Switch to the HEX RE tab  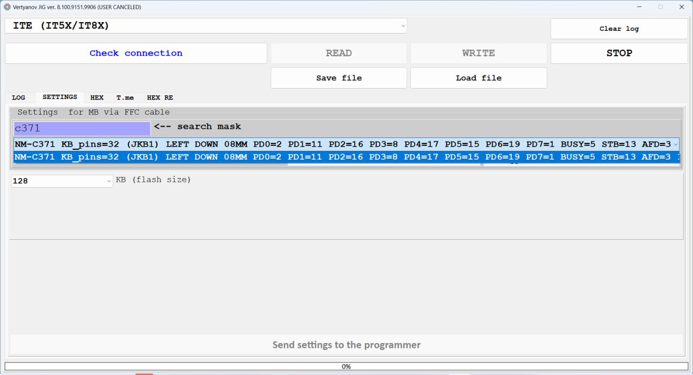click(160, 98)
